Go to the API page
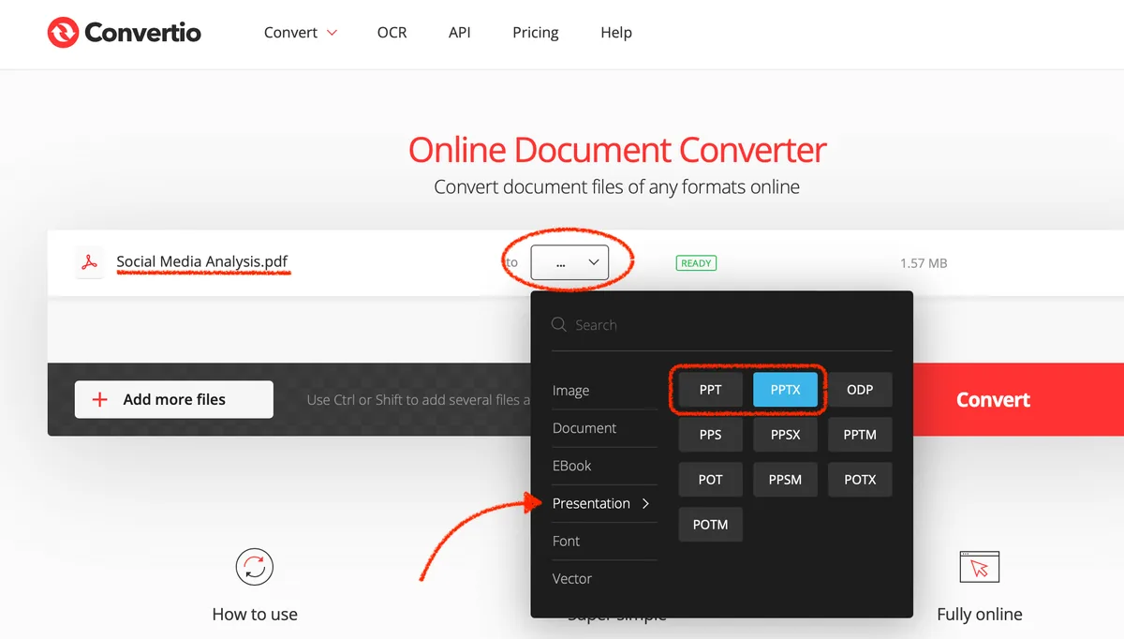Screen dimensions: 1124x639 459,32
